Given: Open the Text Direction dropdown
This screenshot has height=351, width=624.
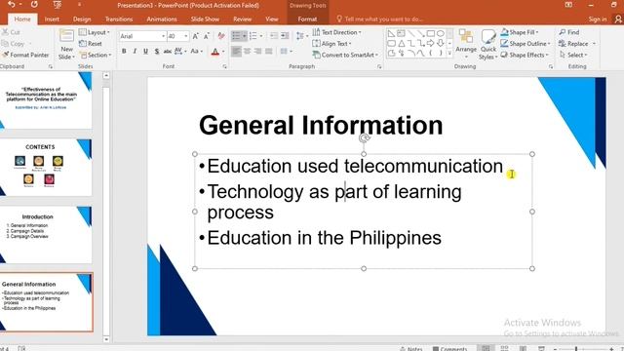Looking at the screenshot, I should point(337,32).
